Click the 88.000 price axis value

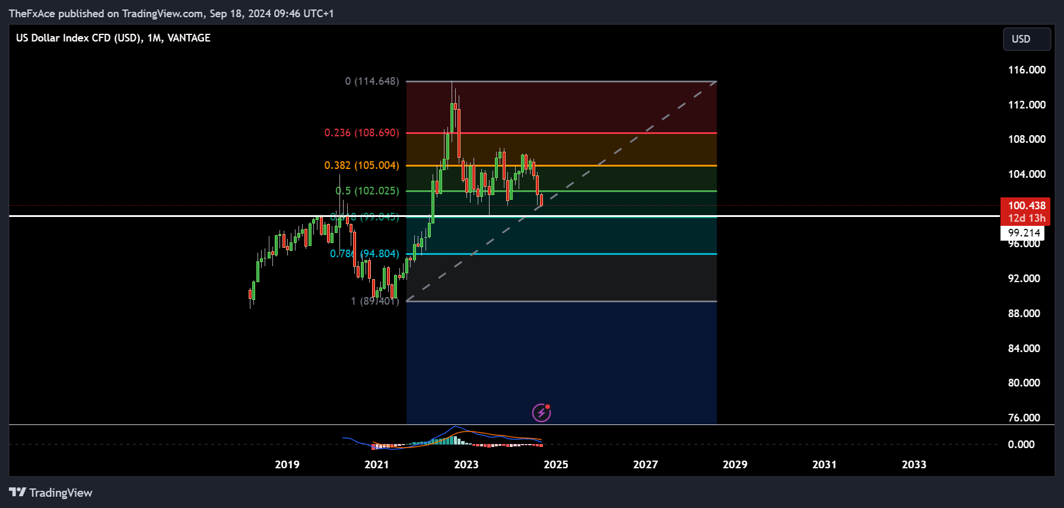pos(1024,314)
